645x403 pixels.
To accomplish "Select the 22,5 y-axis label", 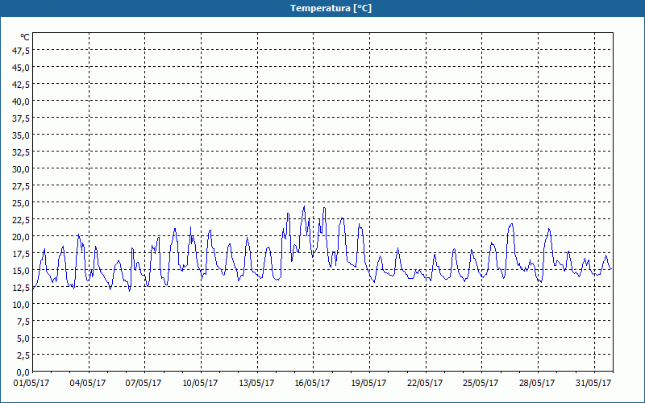I will tap(22, 220).
